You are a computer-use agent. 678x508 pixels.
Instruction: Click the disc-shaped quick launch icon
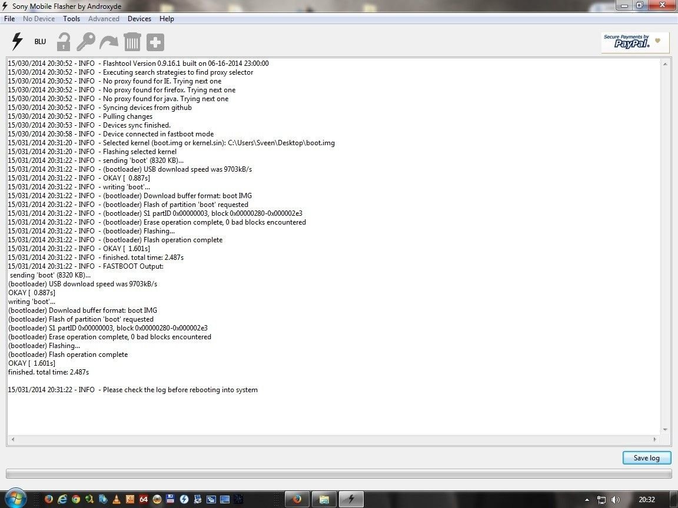157,499
